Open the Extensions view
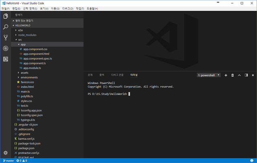Image resolution: width=257 pixels, height=163 pixels. pyautogui.click(x=6, y=59)
